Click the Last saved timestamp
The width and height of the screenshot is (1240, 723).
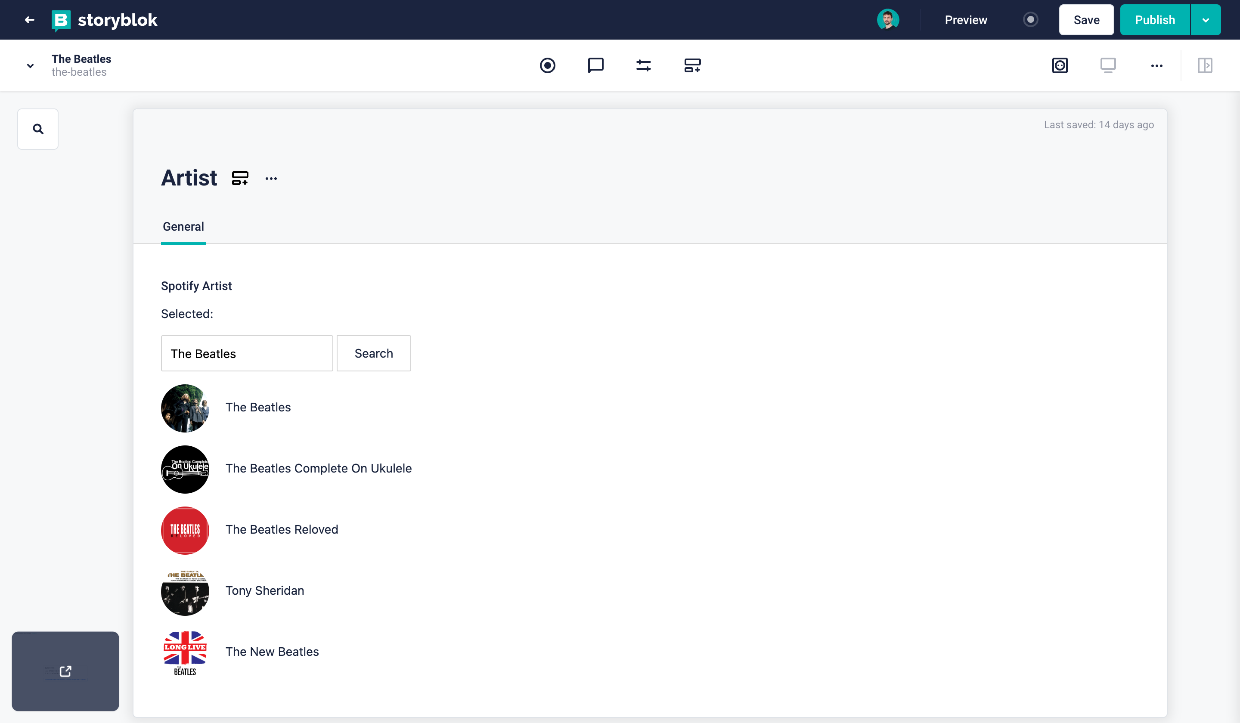point(1099,125)
